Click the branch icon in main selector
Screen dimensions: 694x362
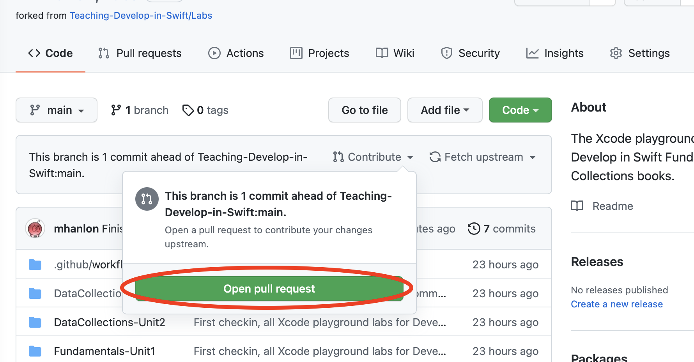[35, 110]
